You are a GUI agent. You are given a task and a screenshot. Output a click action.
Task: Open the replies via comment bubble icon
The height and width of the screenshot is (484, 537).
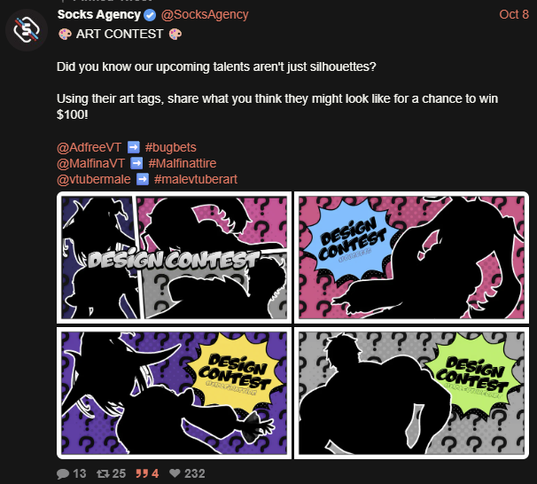pos(63,473)
